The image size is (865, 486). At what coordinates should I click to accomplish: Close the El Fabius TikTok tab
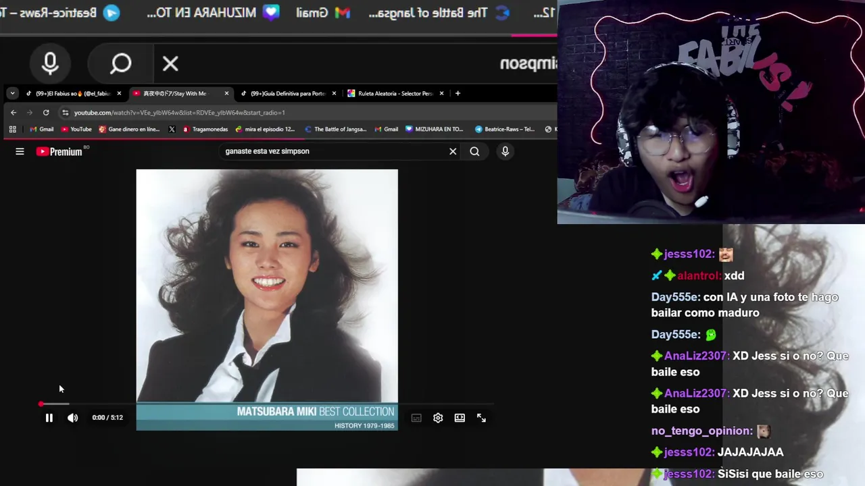coord(119,94)
